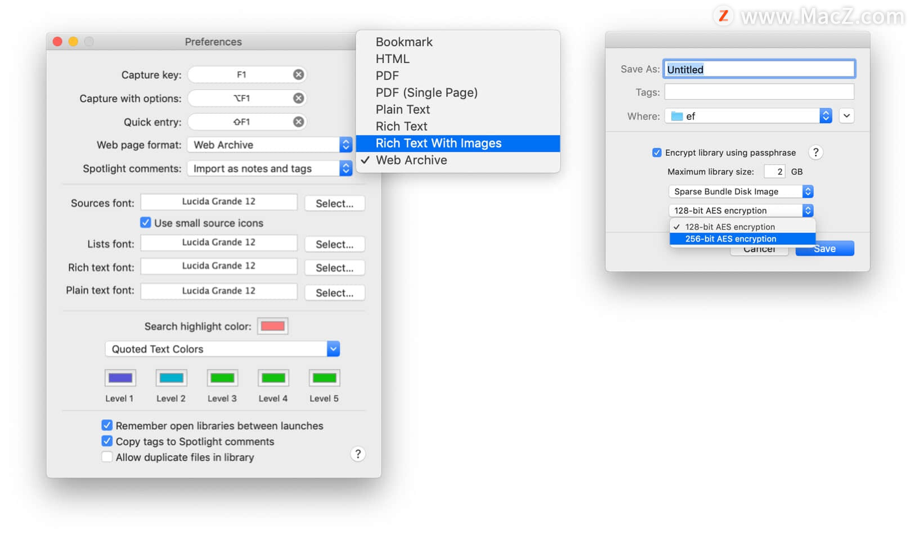915x539 pixels.
Task: Choose Plain Text menu item
Action: pyautogui.click(x=458, y=109)
